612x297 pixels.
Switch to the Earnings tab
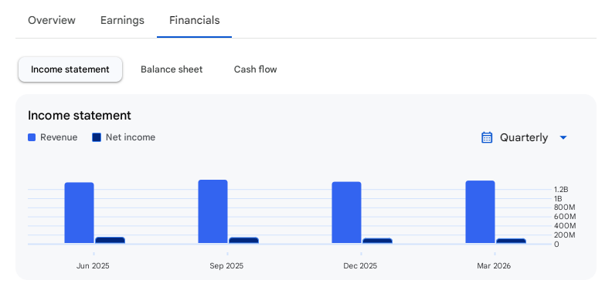122,20
